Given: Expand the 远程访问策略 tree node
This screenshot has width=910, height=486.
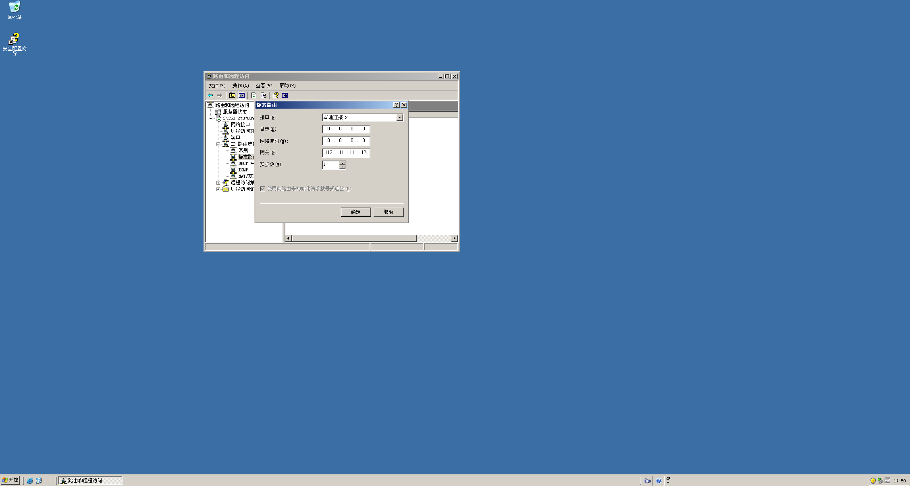Looking at the screenshot, I should (x=218, y=183).
